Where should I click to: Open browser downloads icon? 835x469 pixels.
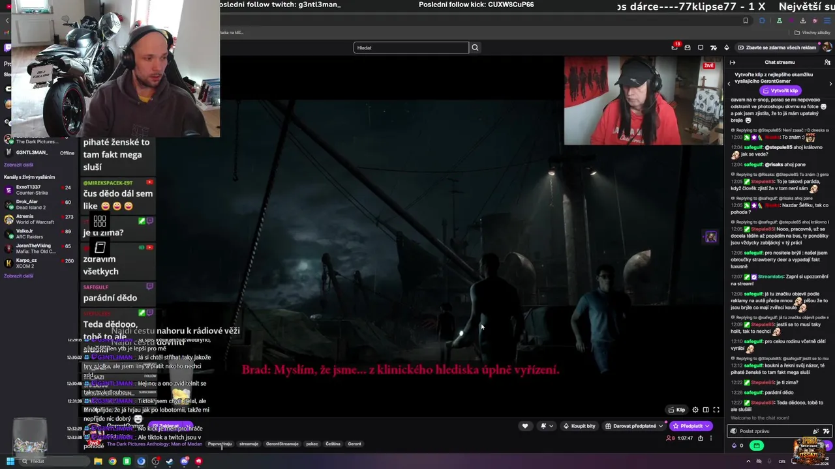coord(803,20)
